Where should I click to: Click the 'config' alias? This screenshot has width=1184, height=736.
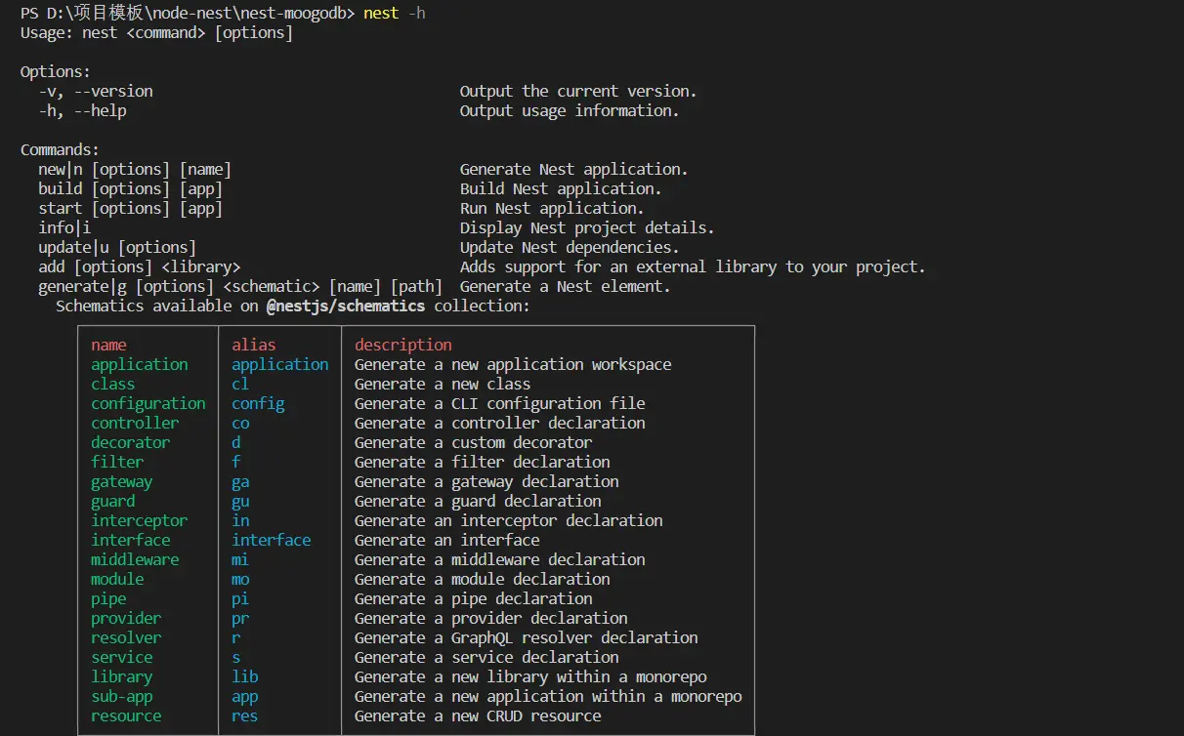point(258,403)
